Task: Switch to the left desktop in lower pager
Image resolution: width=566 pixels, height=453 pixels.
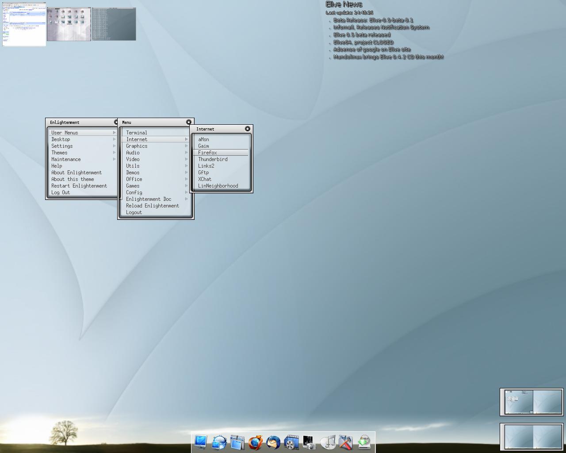Action: point(518,437)
